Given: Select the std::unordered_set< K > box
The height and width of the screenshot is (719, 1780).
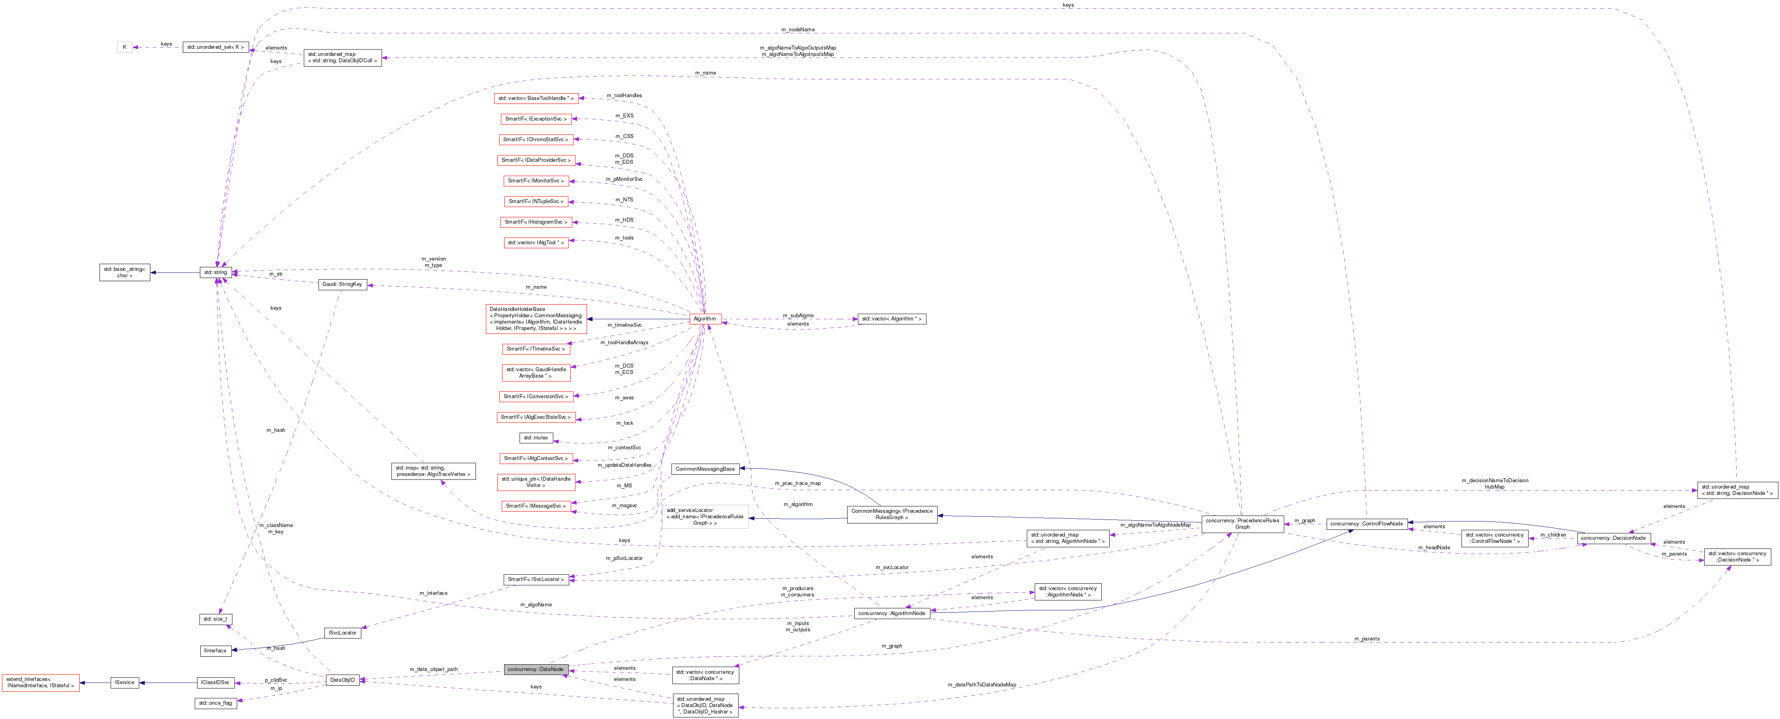Looking at the screenshot, I should click(x=216, y=47).
